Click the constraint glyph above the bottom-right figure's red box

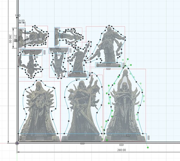coord(109,69)
